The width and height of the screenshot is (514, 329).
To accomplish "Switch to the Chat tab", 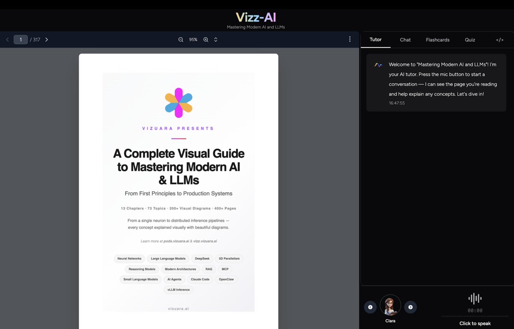I will (405, 39).
